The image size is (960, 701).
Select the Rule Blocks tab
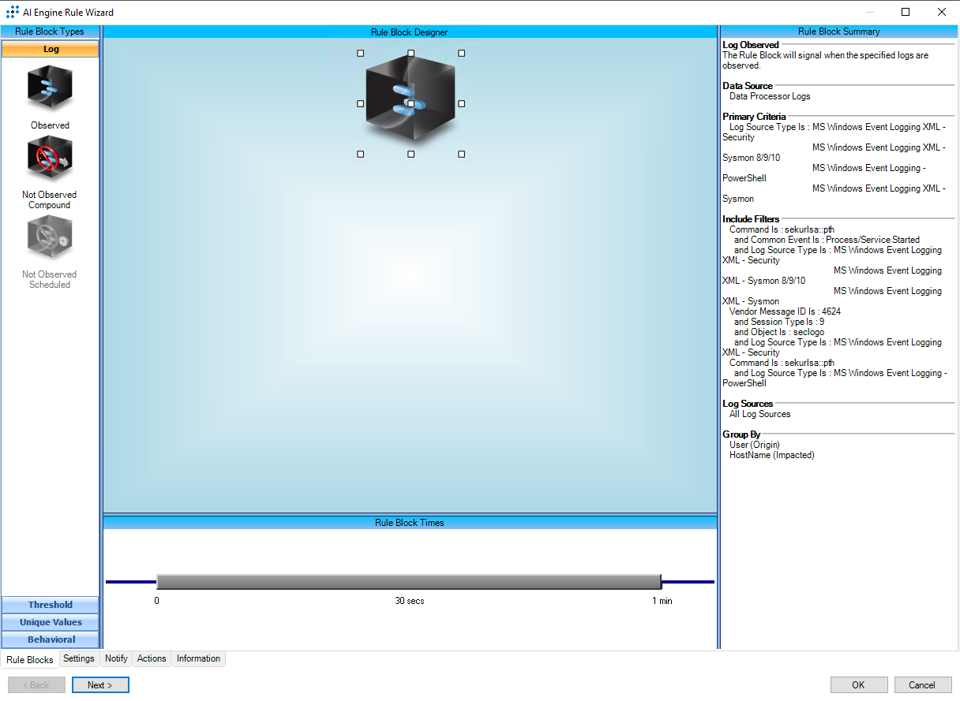30,660
